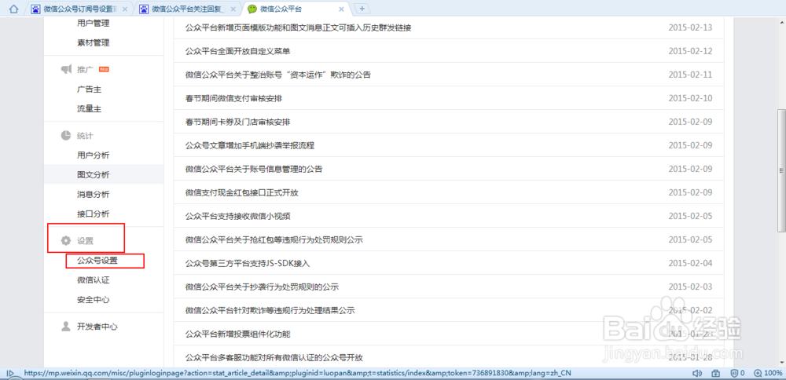Open notice 公众平台支持接收微信小视频

click(237, 216)
